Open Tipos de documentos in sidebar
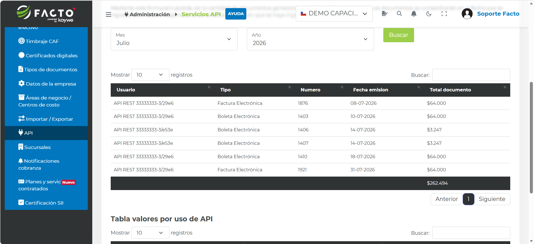534x244 pixels. click(48, 69)
